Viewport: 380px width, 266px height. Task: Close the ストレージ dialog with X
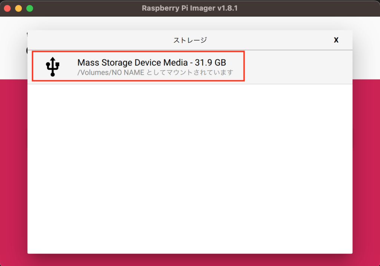coord(336,40)
